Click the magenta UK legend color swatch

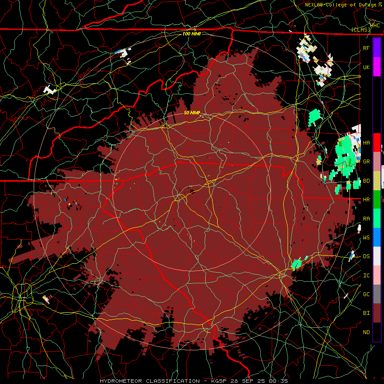(x=377, y=67)
